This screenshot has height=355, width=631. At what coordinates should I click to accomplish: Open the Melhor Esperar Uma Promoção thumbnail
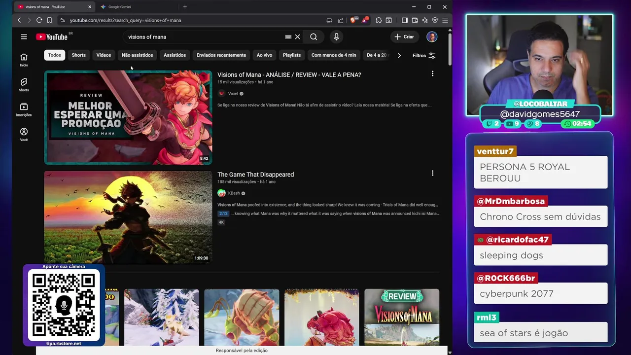(128, 117)
